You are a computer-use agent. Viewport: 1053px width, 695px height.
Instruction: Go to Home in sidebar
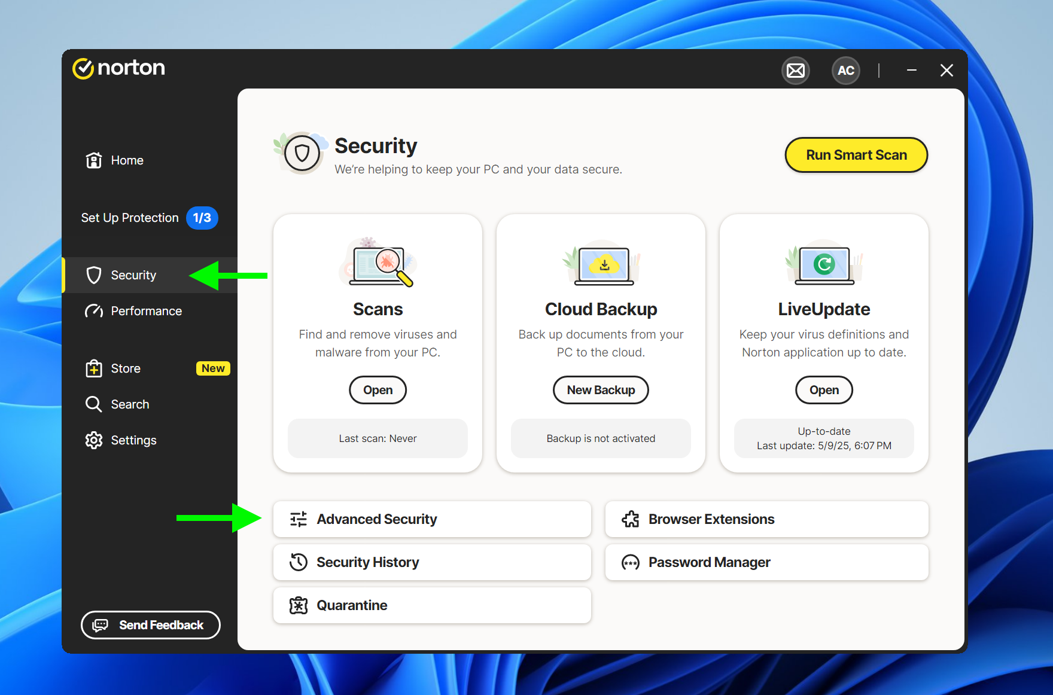point(150,160)
